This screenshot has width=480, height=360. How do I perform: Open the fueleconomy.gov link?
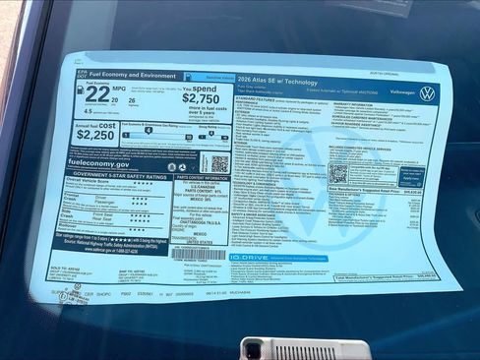click(98, 163)
